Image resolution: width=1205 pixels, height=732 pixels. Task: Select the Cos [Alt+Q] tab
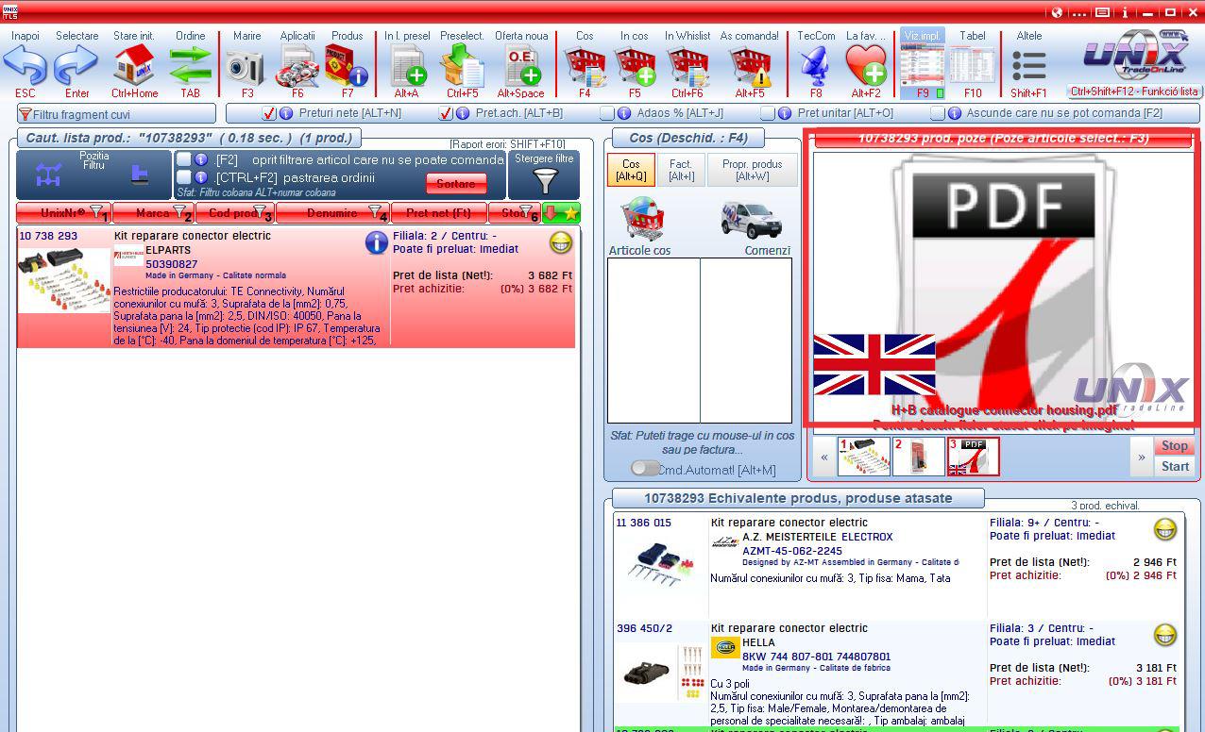631,170
